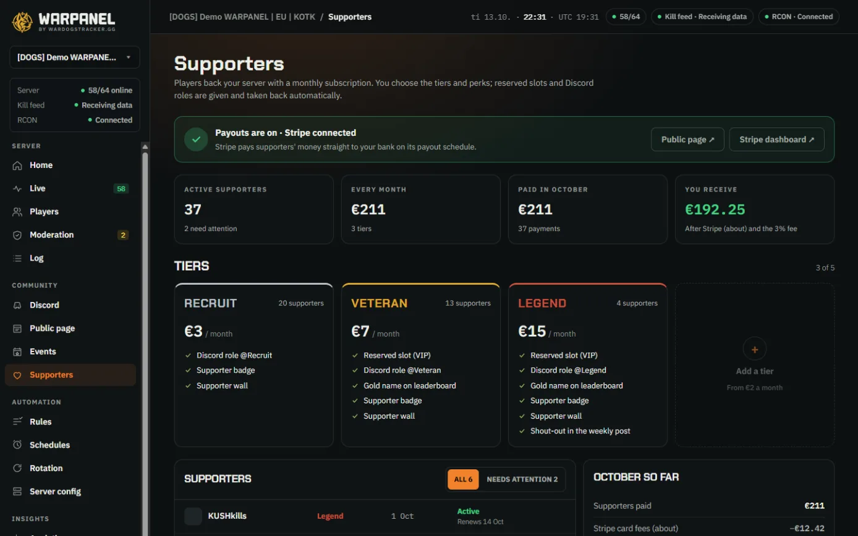Open the RECRUIT tier card

[x=254, y=365]
